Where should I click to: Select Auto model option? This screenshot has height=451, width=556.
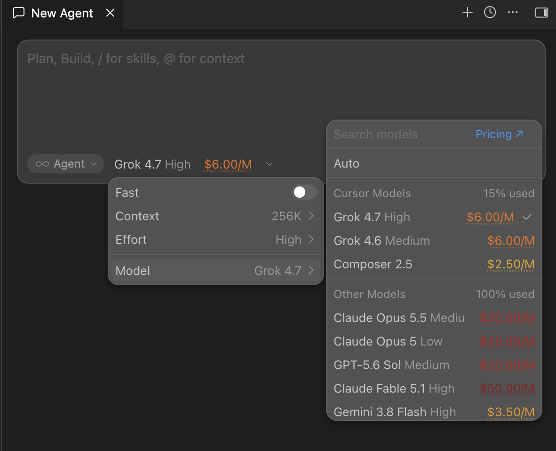point(434,163)
